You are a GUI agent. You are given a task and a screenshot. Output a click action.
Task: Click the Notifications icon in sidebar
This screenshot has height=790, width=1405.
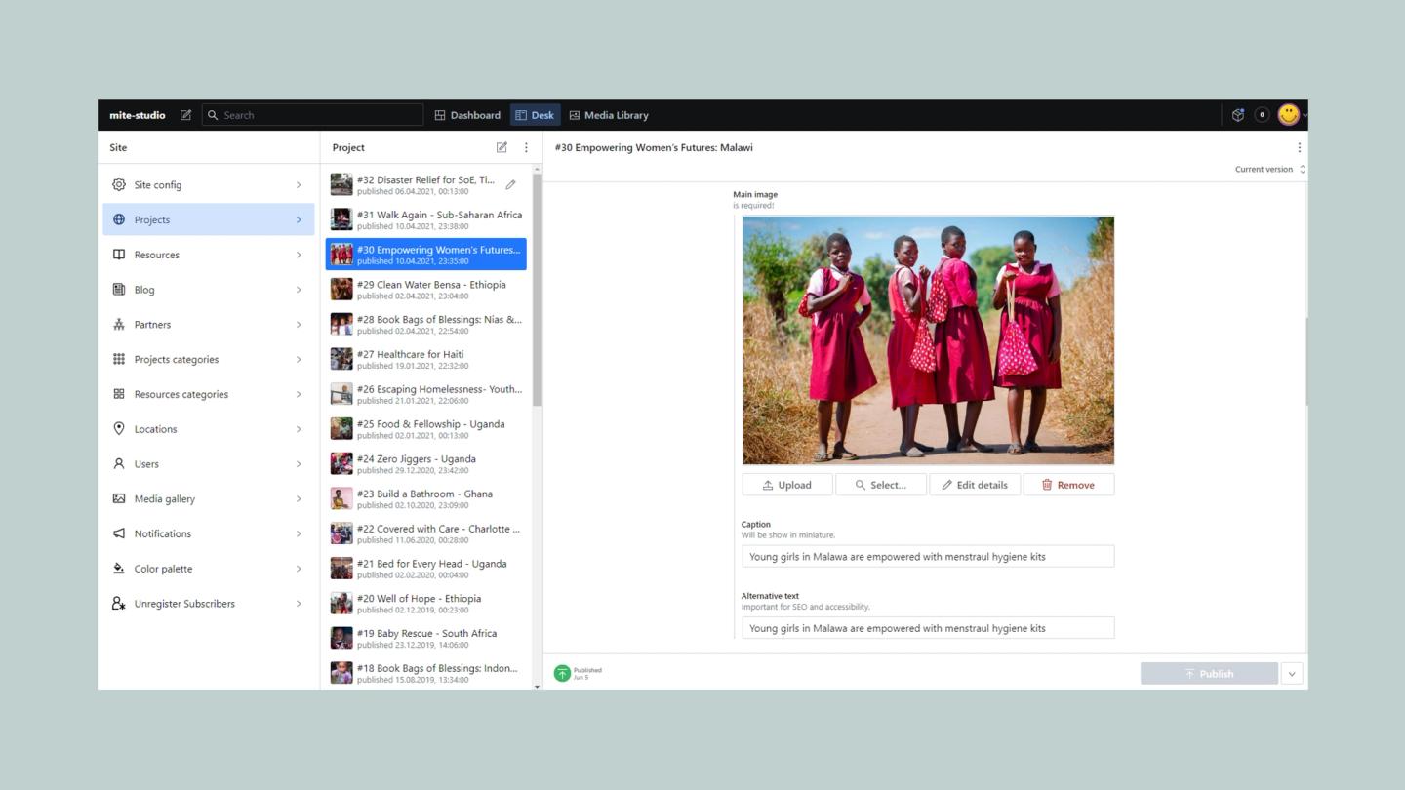(119, 533)
